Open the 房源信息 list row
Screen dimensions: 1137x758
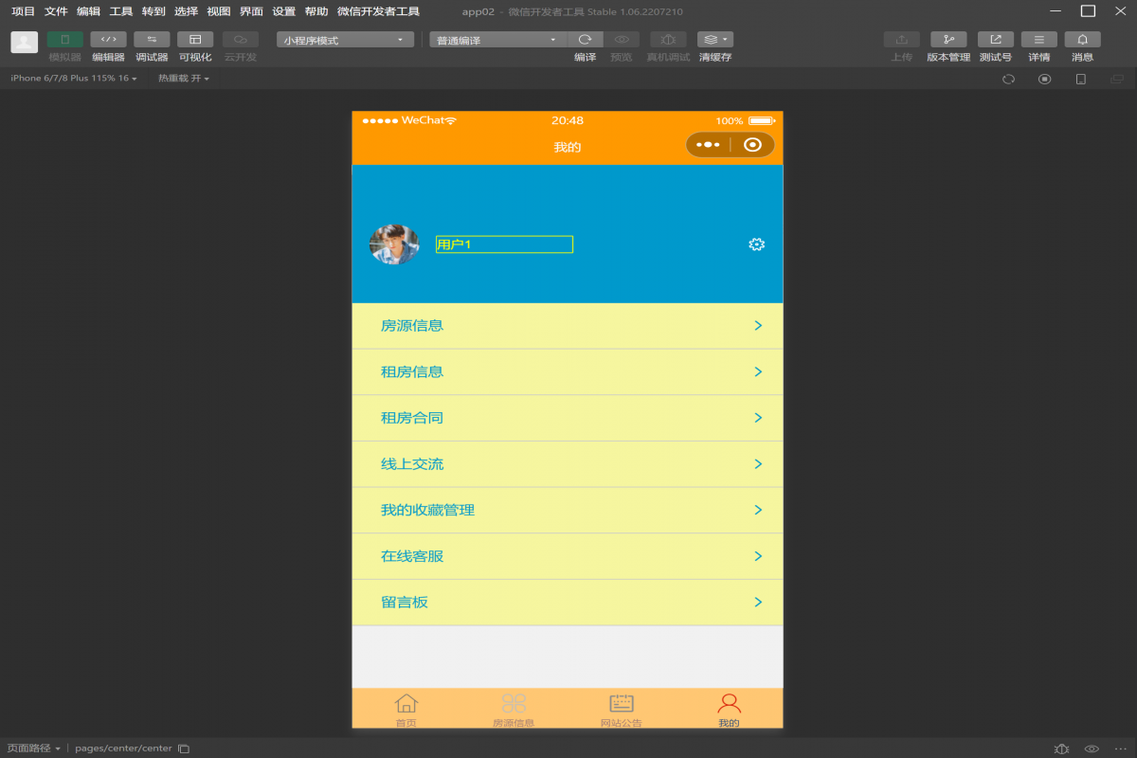coord(568,326)
